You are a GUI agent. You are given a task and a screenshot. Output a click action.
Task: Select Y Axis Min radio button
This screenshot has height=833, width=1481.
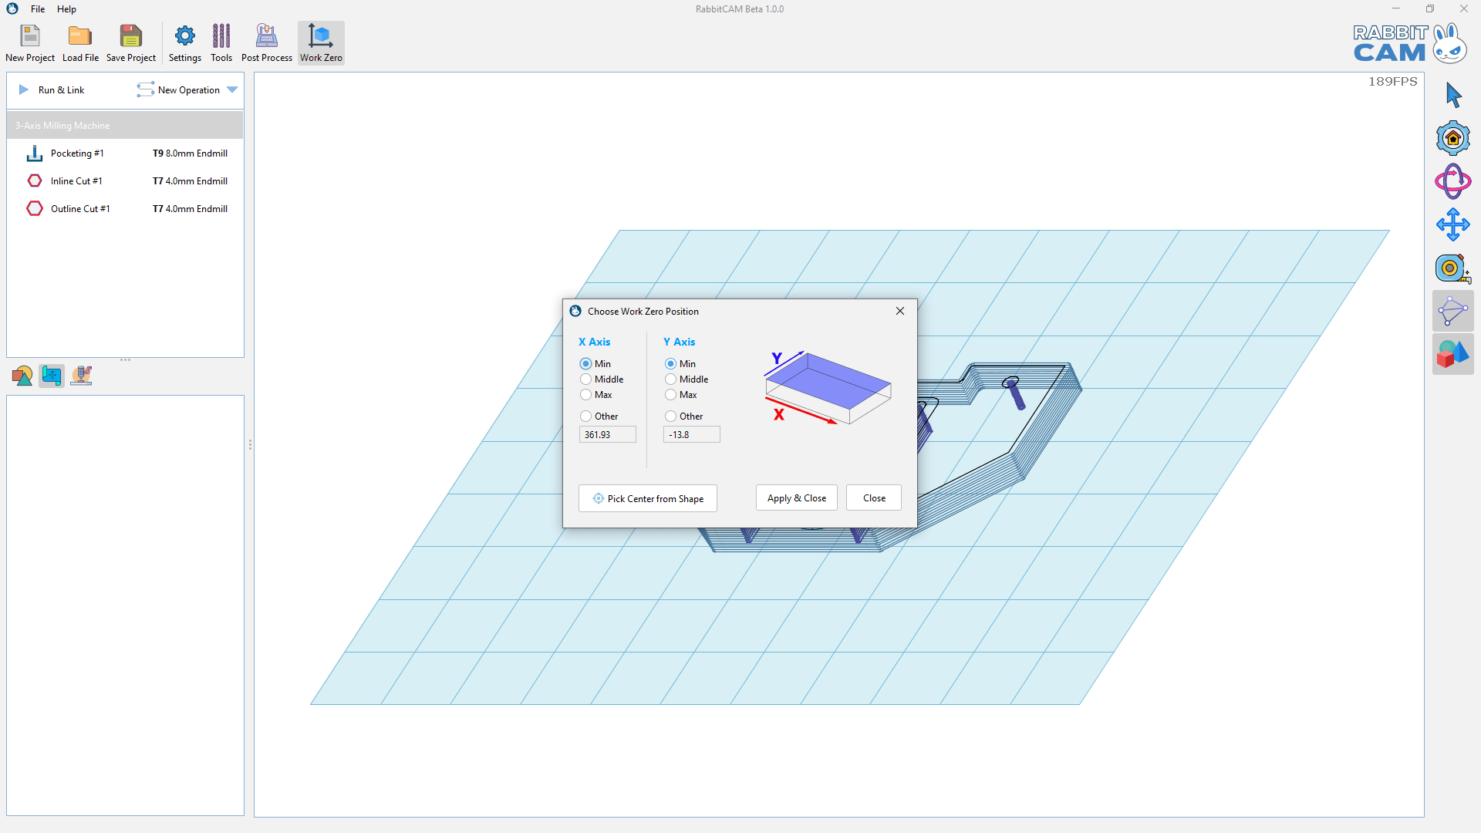(x=670, y=363)
